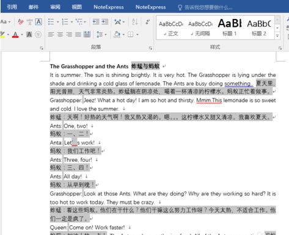Open the highlight color dropdown arrow
This screenshot has width=289, height=235.
pos(8,34)
